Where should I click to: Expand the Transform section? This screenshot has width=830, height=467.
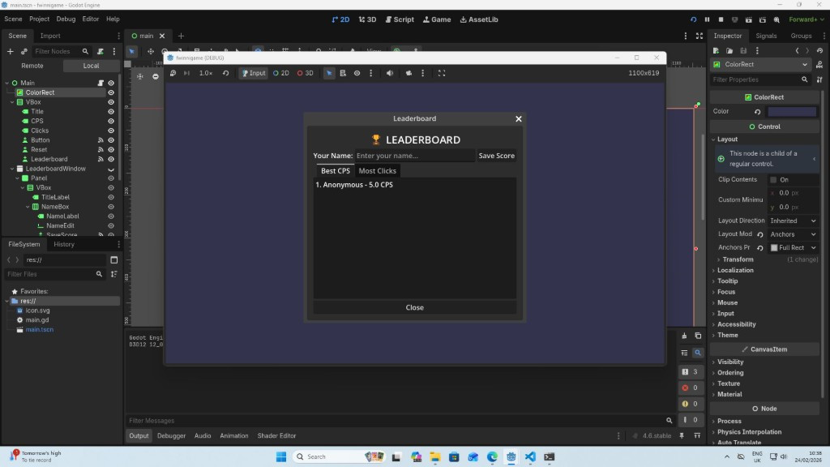point(738,259)
